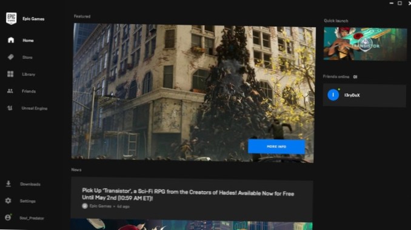411x230 pixels.
Task: Click the Epic Games logo icon
Action: [x=12, y=19]
